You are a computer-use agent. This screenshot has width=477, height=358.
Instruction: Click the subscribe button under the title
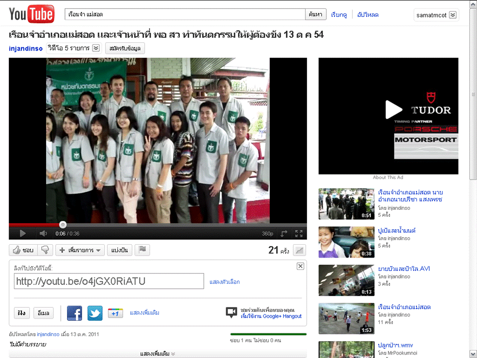point(125,48)
